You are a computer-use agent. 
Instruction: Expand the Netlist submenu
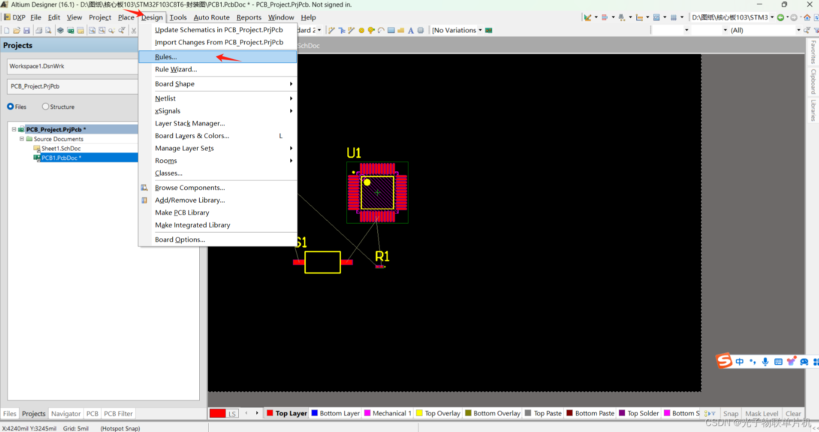[218, 98]
